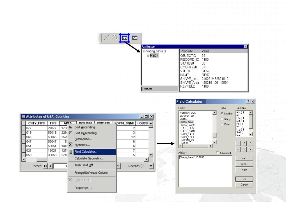This screenshot has height=202, width=286.
Task: Select the Sketch Properties toolbar icon
Action: (135, 38)
